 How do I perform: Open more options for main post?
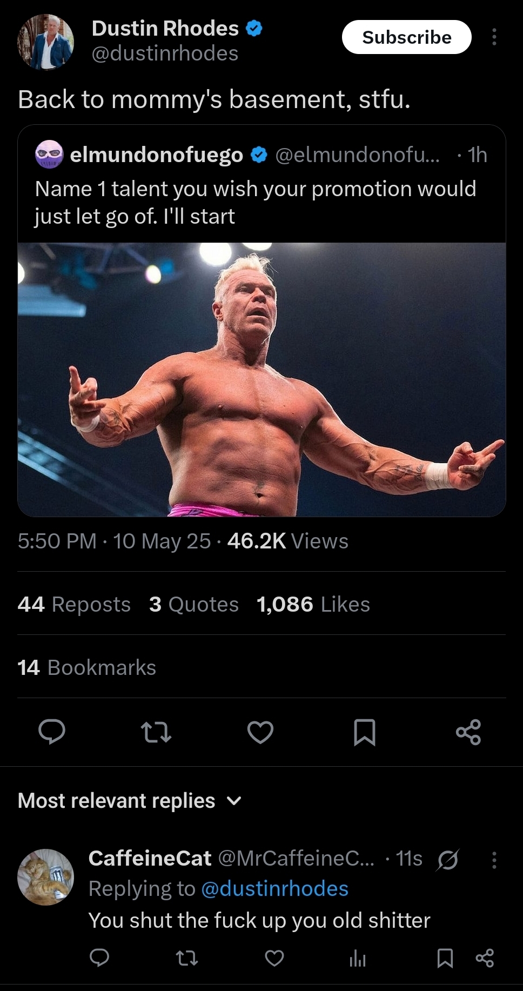[494, 37]
